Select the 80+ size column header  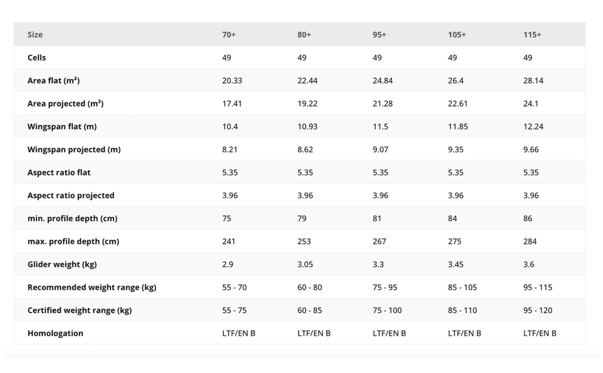click(x=304, y=35)
